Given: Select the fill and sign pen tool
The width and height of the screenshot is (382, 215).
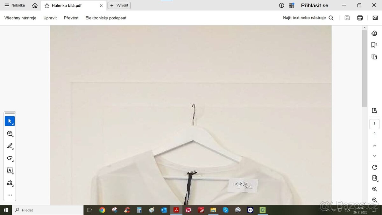Looking at the screenshot, I should (10, 183).
